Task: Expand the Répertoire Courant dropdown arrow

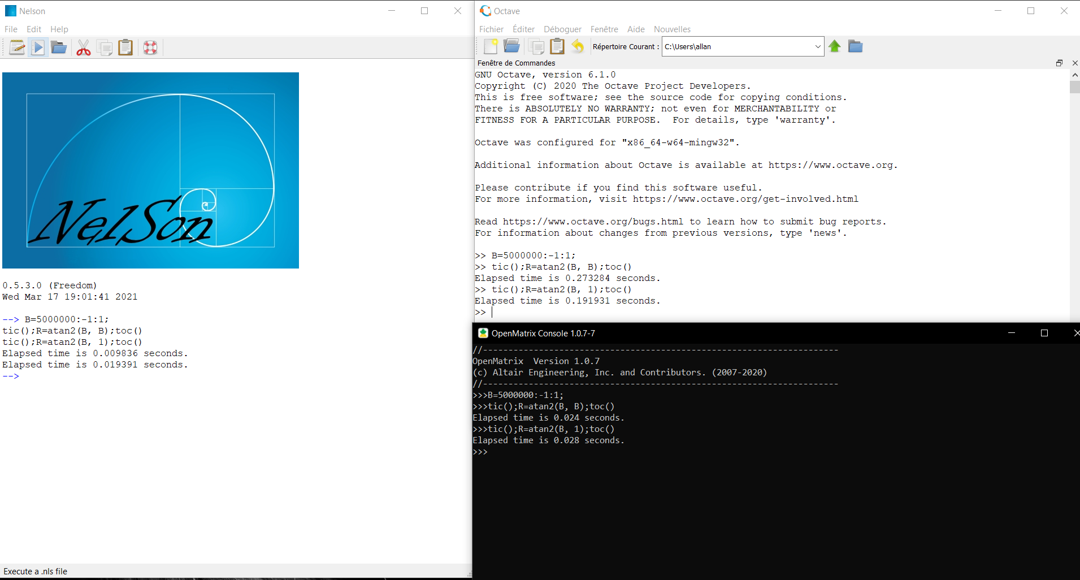Action: tap(817, 46)
